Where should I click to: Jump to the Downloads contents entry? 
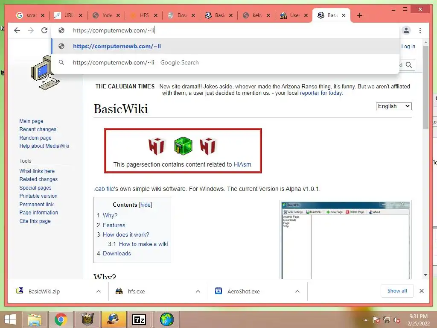pyautogui.click(x=117, y=253)
